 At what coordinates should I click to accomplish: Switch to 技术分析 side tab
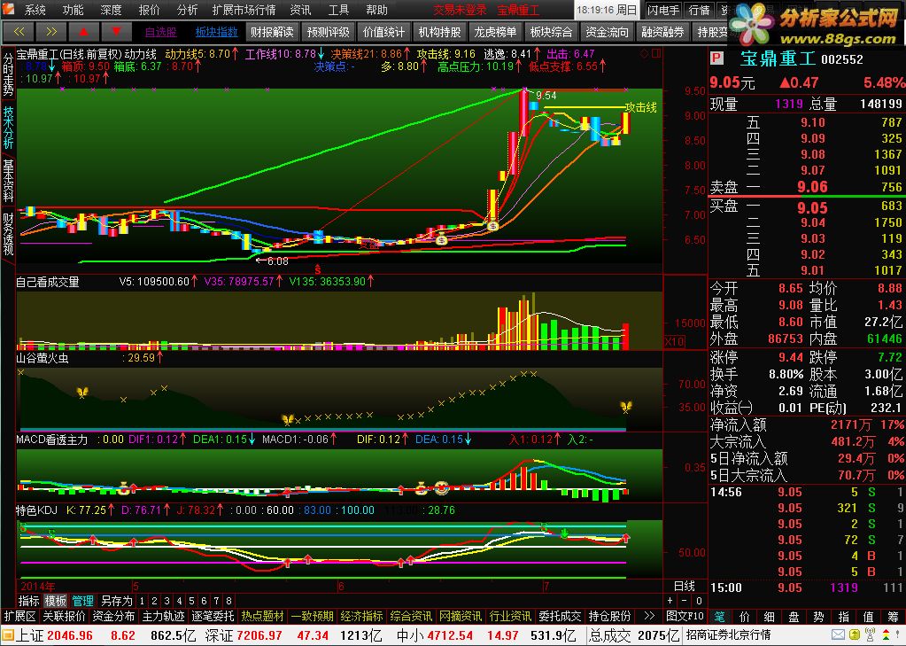(x=8, y=128)
